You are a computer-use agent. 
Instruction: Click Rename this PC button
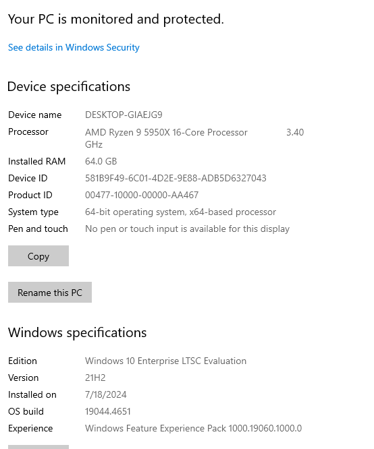50,293
